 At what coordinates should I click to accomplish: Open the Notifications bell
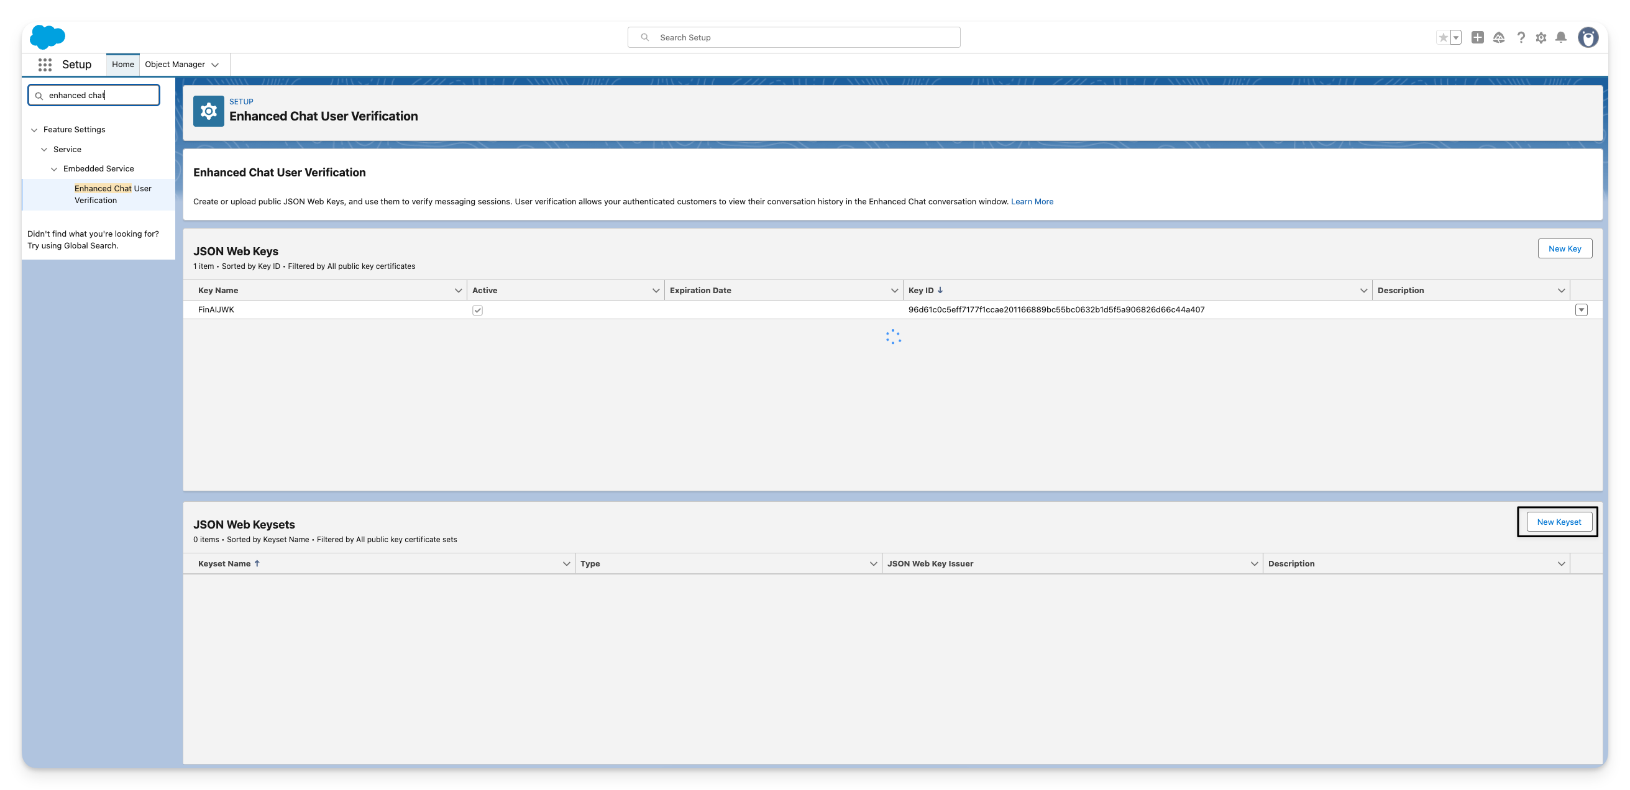(x=1561, y=37)
